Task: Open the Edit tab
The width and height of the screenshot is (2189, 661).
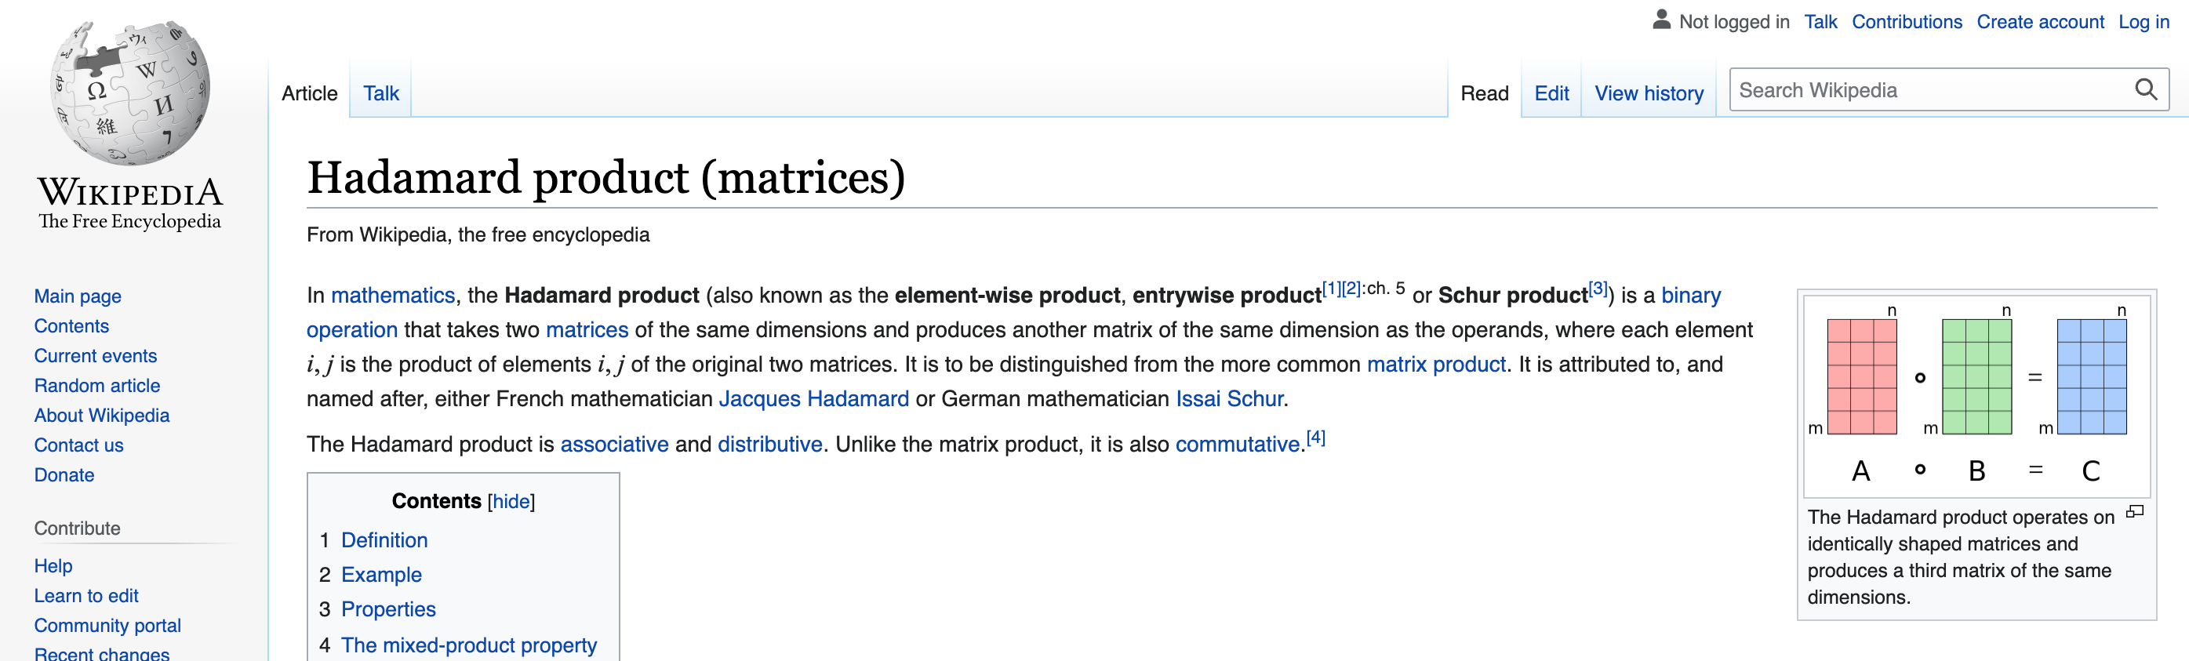Action: click(1551, 93)
